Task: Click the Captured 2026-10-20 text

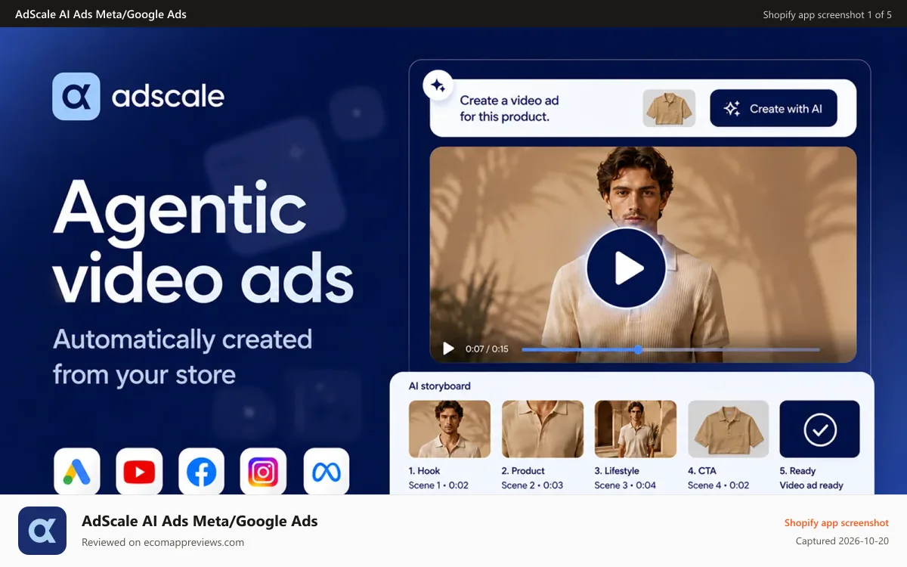Action: point(843,541)
